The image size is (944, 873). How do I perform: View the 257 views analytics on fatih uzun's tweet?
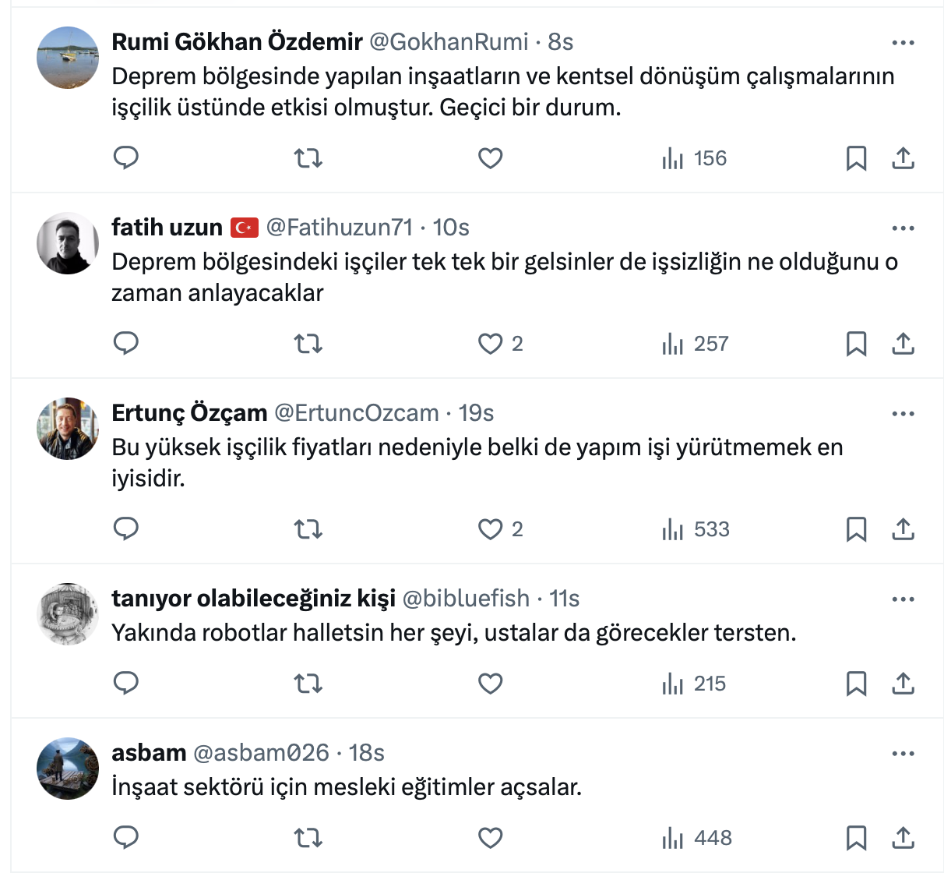pos(696,344)
